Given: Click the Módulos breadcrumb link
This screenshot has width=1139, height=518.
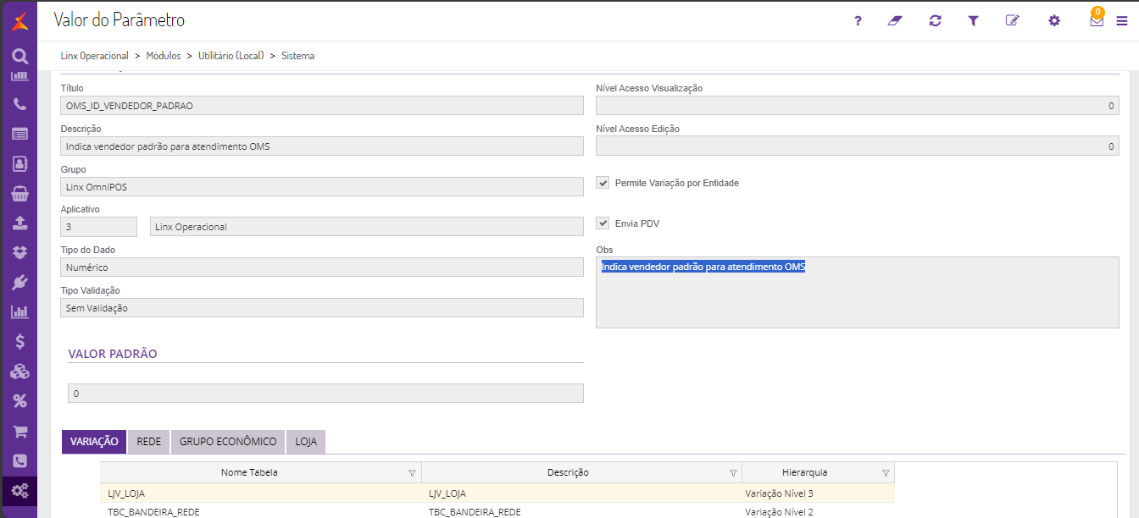Looking at the screenshot, I should pyautogui.click(x=164, y=56).
